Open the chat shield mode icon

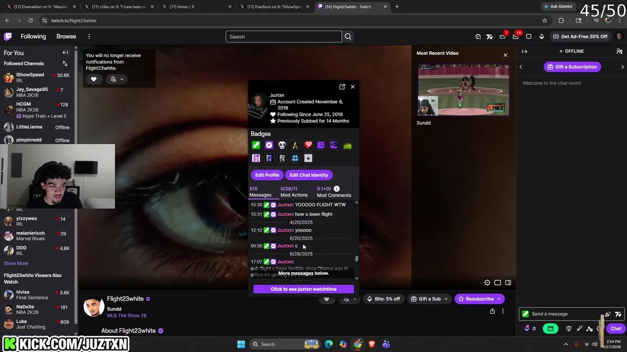(x=569, y=329)
